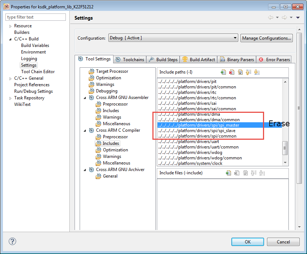Screen dimensions: 307x254
Task: Go back with the navigation arrow
Action: pyautogui.click(x=271, y=17)
